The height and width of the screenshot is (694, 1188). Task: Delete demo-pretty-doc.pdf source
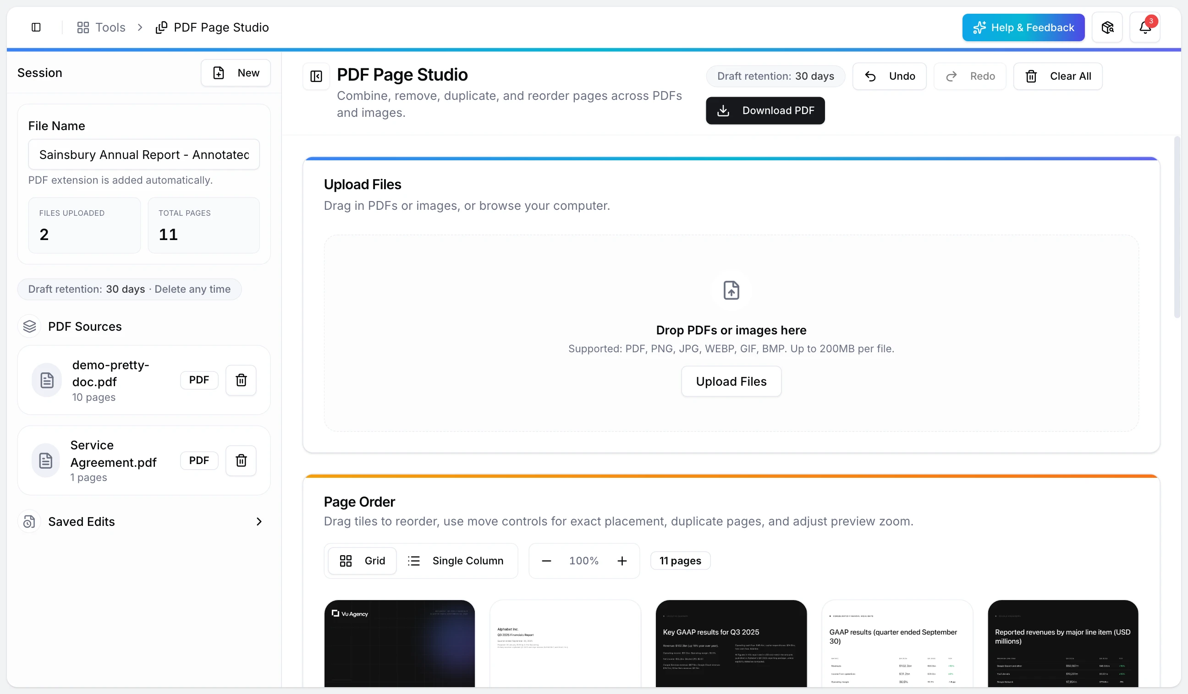click(241, 380)
